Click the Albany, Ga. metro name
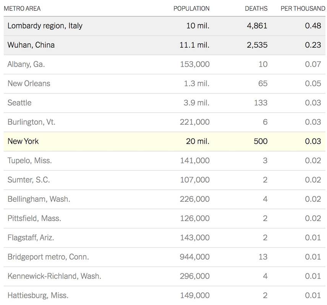Viewport: 327px width, 305px height. [26, 64]
